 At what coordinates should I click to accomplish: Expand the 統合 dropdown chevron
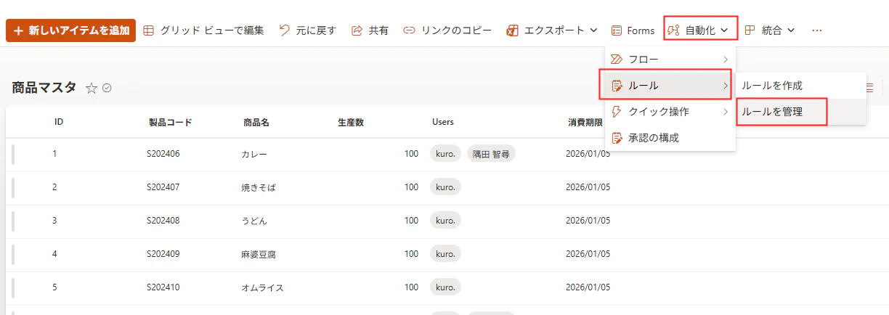(791, 30)
